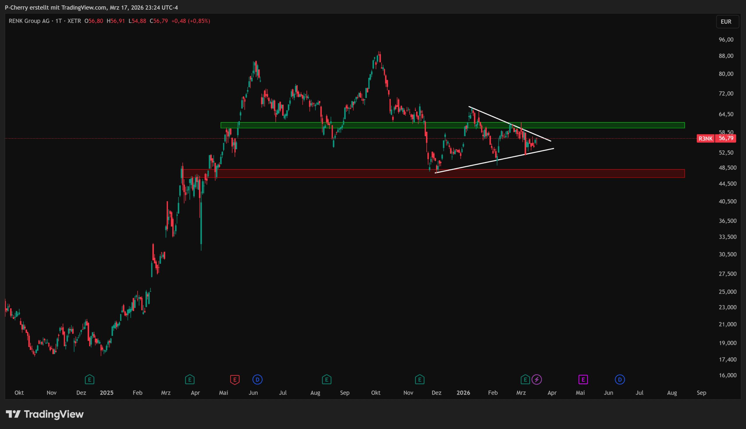Click the purple lightning event icon

pyautogui.click(x=536, y=379)
